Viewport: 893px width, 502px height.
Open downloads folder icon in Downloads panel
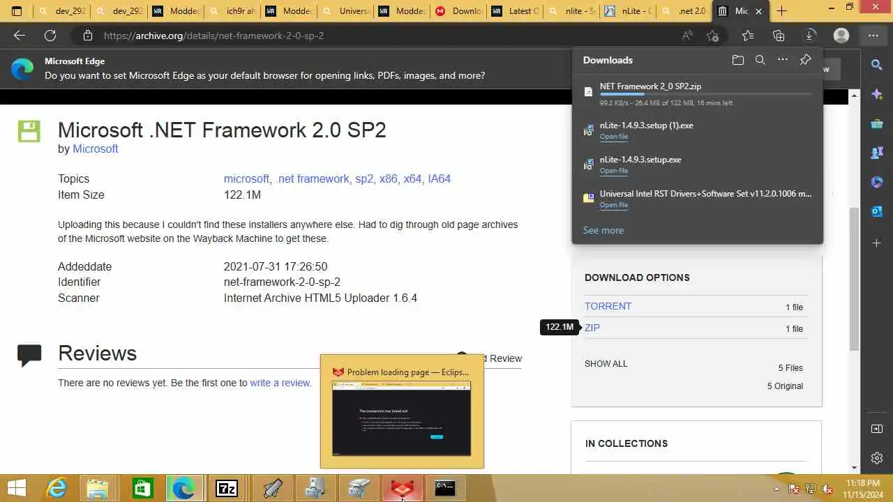[x=738, y=60]
